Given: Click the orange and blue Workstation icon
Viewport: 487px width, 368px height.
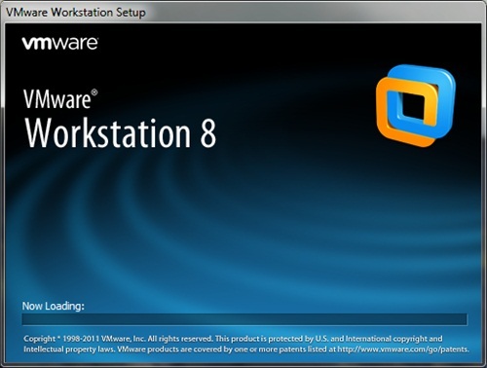Looking at the screenshot, I should pos(416,105).
